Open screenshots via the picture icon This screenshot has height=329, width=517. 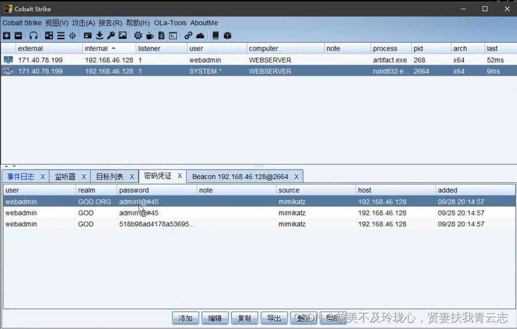122,36
